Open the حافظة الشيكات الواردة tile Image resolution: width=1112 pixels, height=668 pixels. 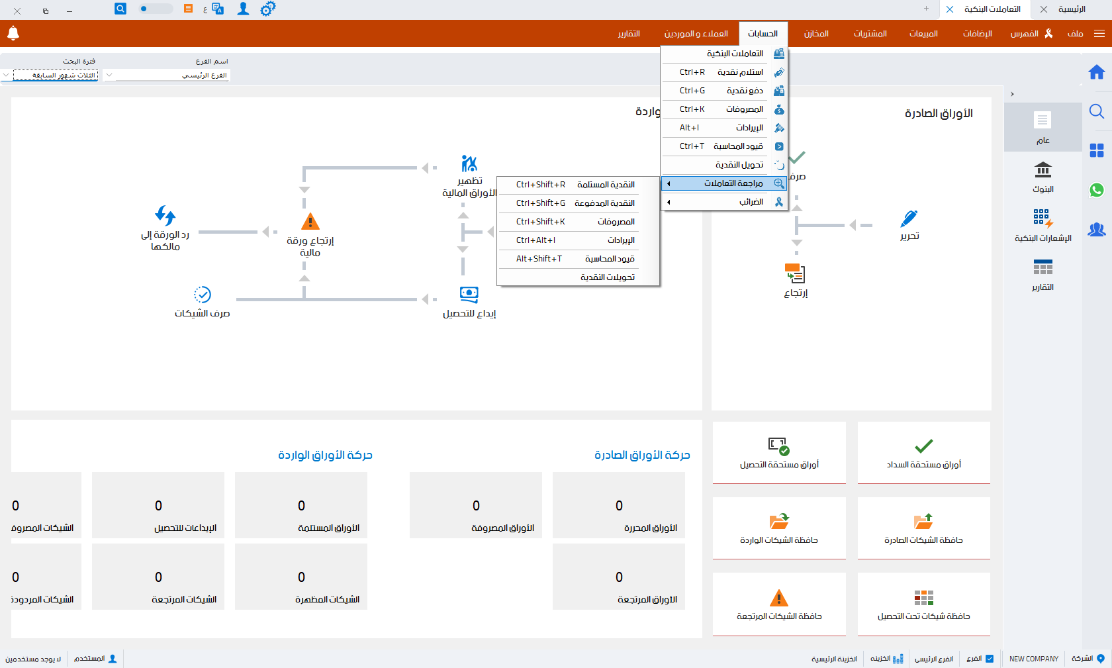coord(779,528)
